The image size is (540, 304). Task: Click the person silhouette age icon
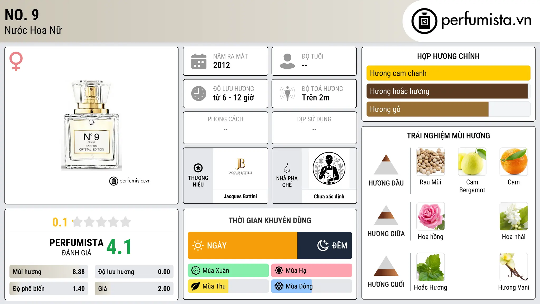click(x=287, y=61)
